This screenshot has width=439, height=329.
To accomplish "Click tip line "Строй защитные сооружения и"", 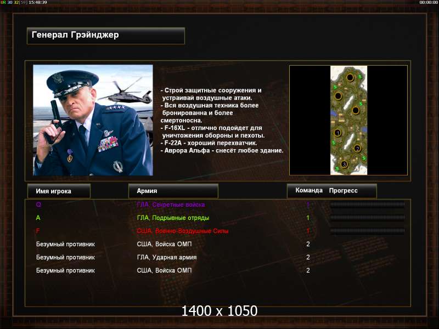I will (x=211, y=90).
